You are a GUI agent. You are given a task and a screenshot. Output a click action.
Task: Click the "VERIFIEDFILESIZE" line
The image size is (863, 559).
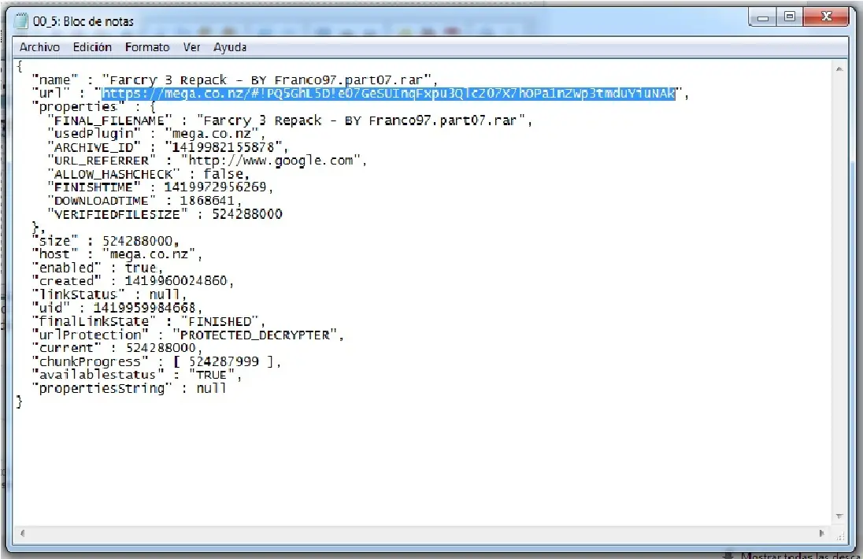point(165,214)
